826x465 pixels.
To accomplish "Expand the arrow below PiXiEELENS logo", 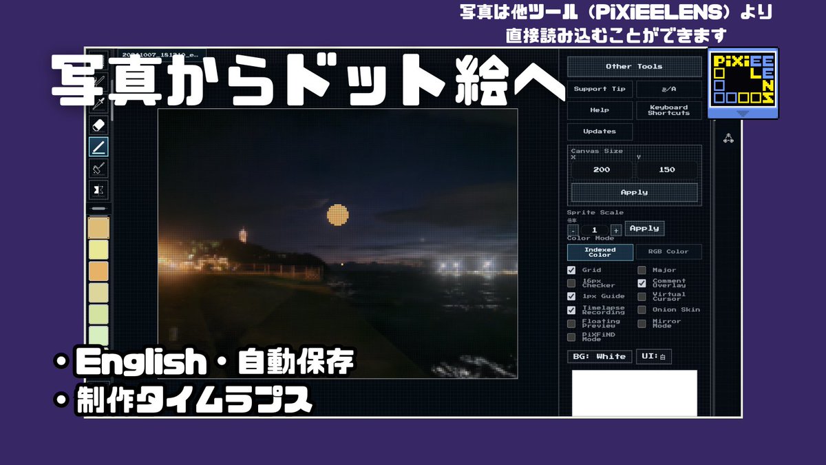I will 742,114.
